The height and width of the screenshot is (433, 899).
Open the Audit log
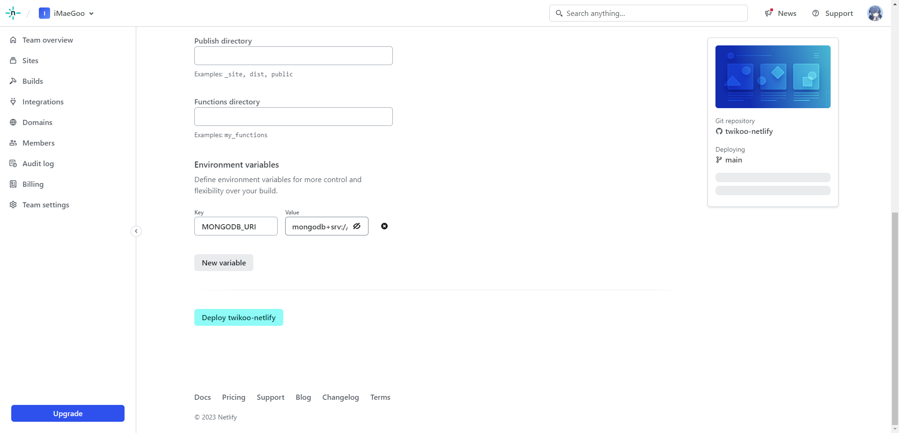(38, 163)
